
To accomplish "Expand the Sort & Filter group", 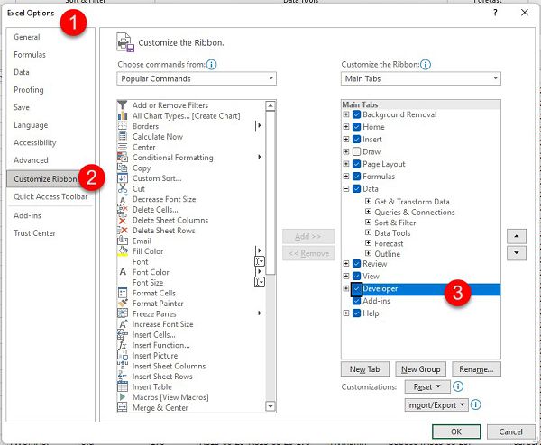I will click(368, 222).
